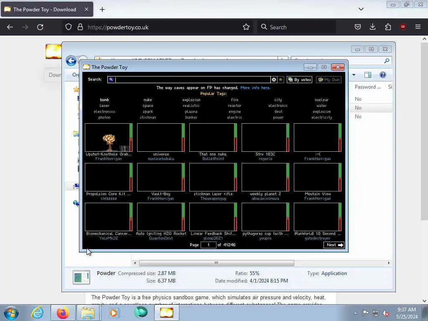Select the bomb tag
The height and width of the screenshot is (321, 428).
pos(104,100)
